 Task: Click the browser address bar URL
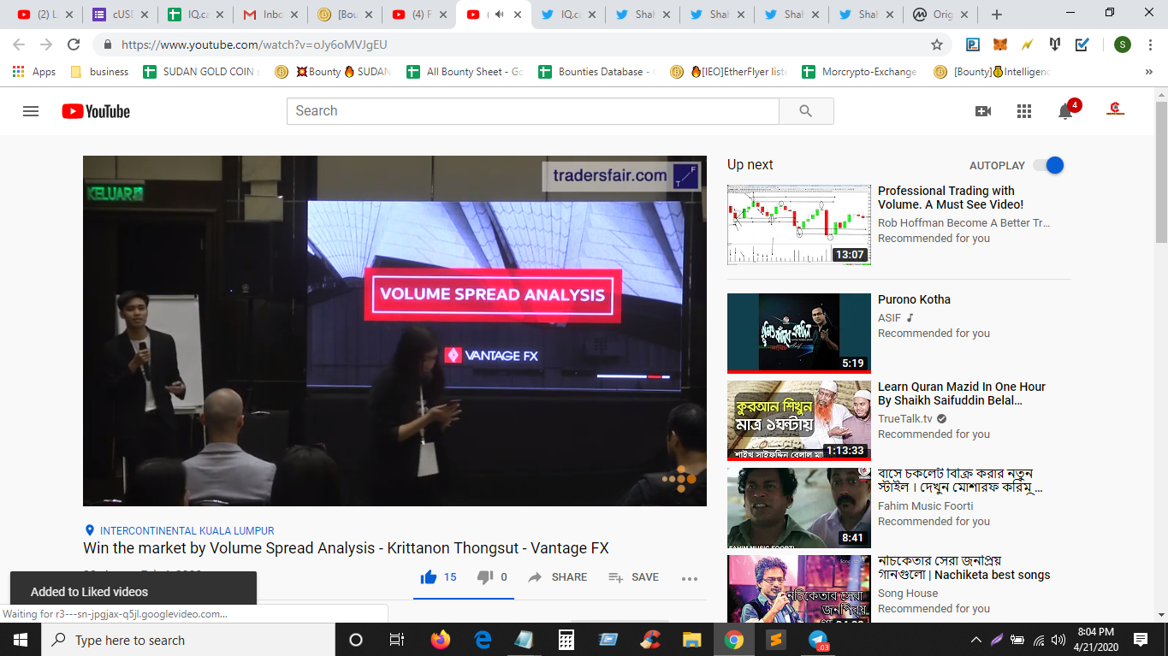[x=254, y=44]
